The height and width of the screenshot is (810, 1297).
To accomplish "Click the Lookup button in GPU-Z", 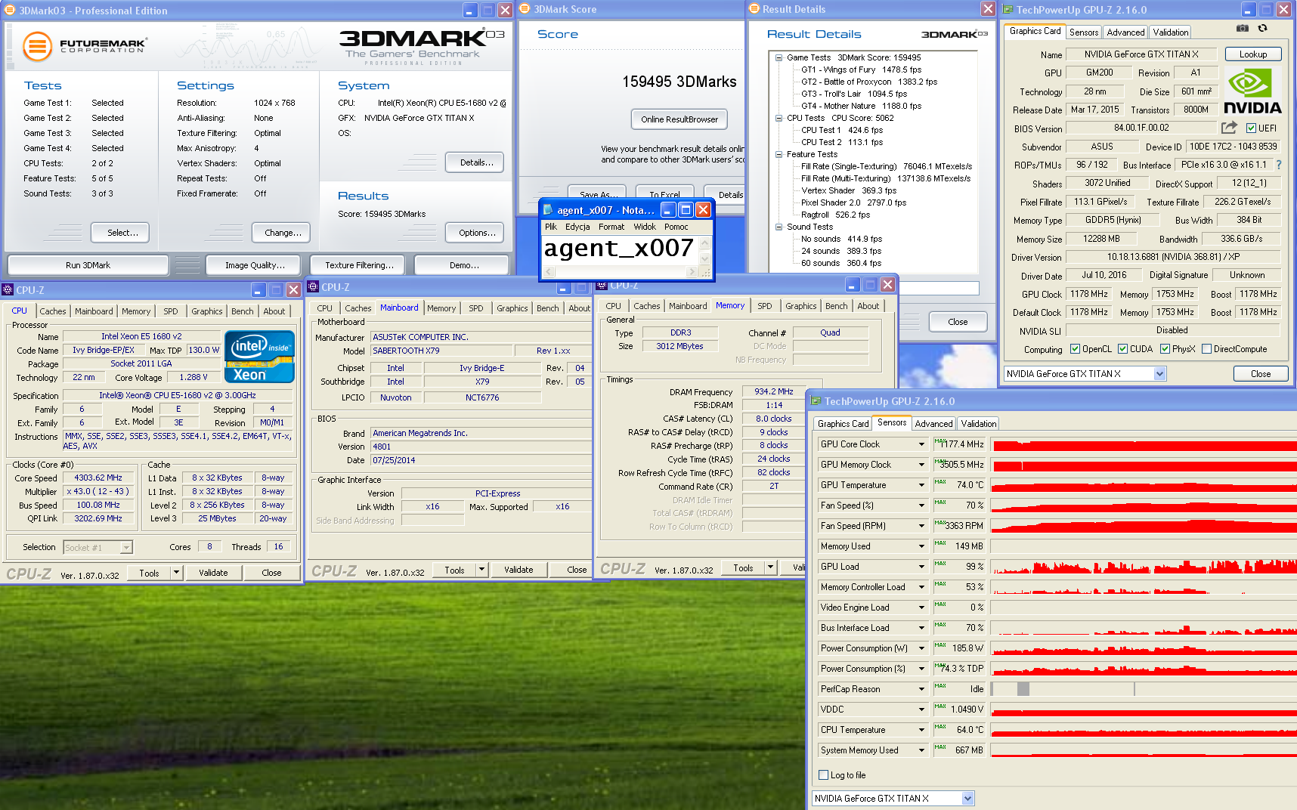I will point(1252,54).
